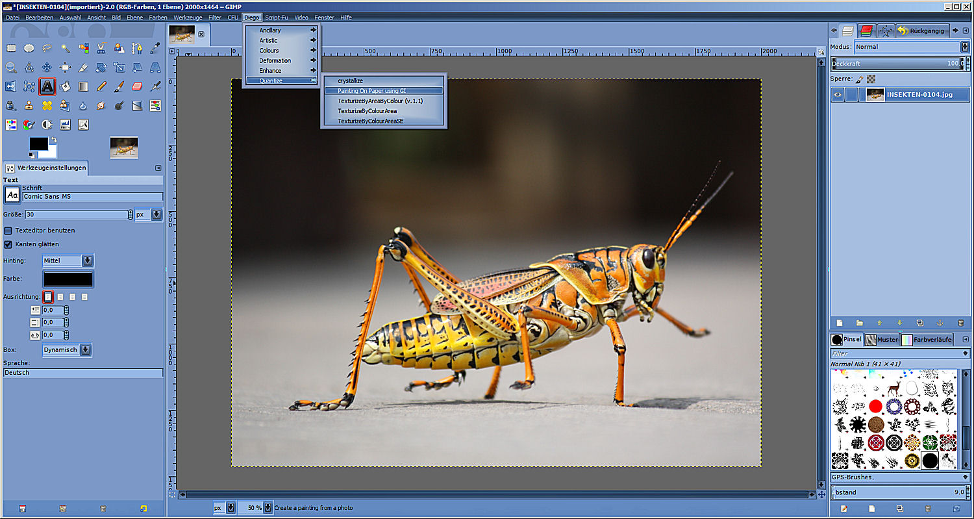Switch to the Farbverläufe tab
Image resolution: width=974 pixels, height=519 pixels.
coord(927,340)
